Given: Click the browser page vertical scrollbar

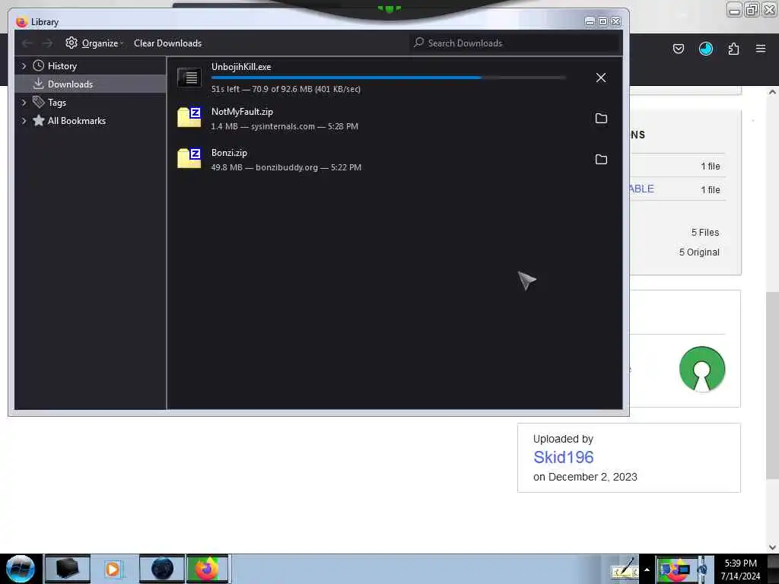Looking at the screenshot, I should [x=772, y=386].
